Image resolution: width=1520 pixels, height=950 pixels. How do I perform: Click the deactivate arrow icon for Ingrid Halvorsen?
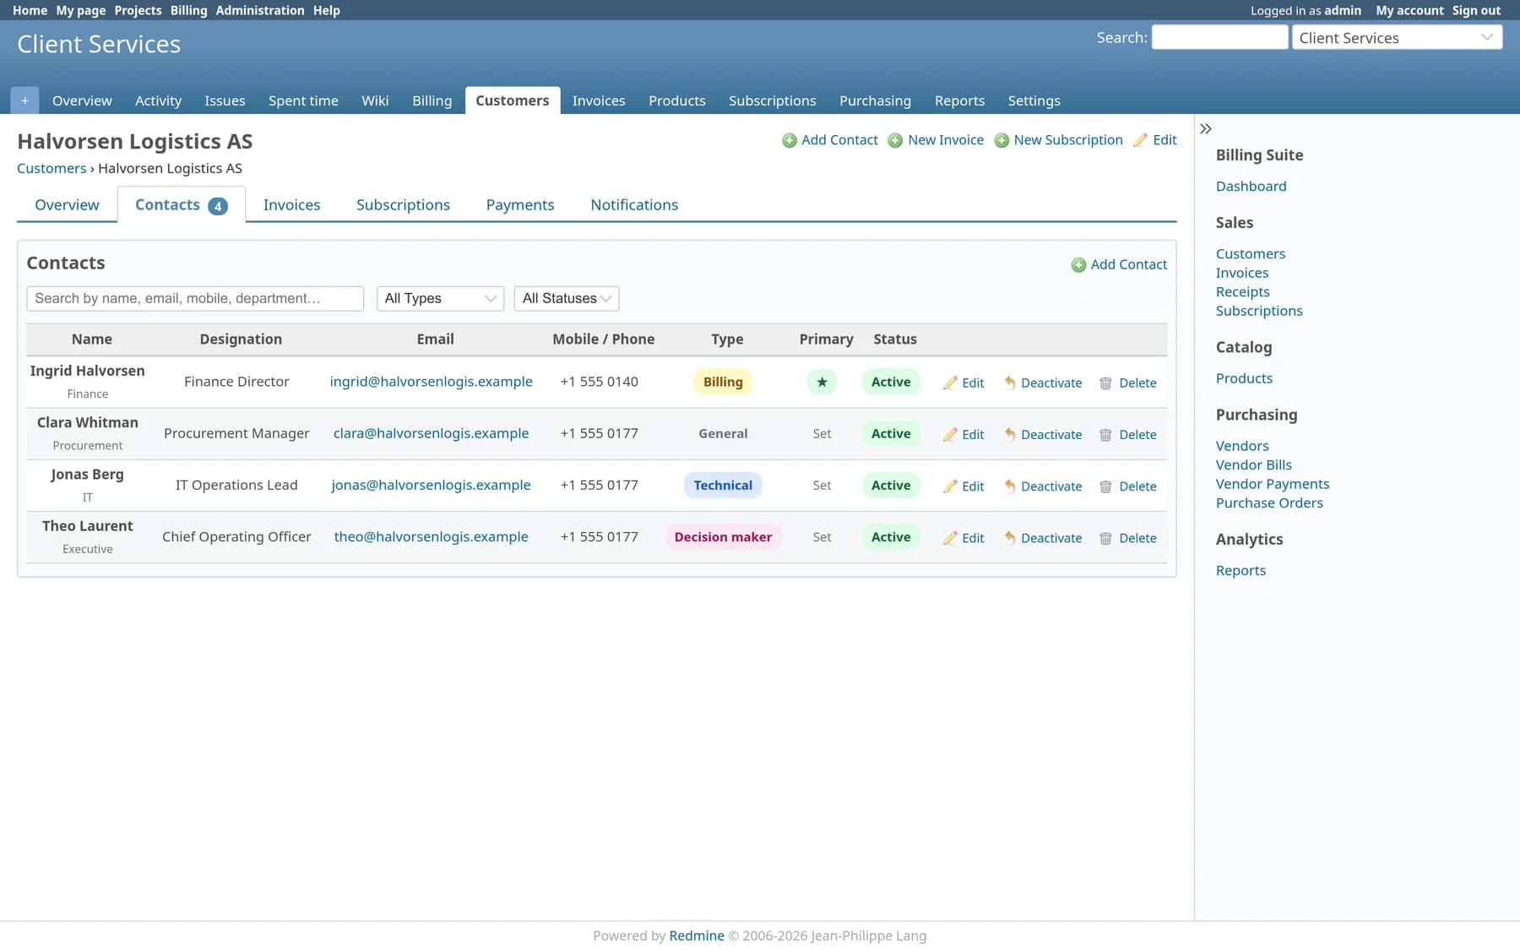[1009, 383]
